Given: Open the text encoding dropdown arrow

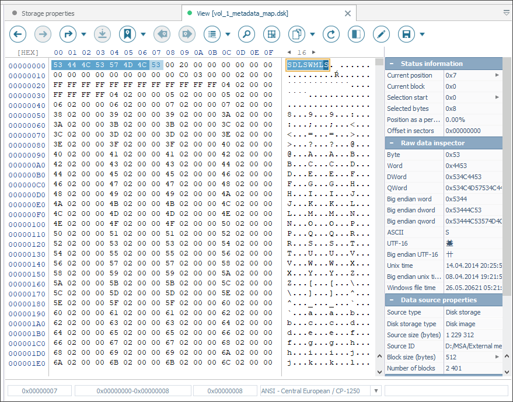Looking at the screenshot, I should click(x=376, y=391).
